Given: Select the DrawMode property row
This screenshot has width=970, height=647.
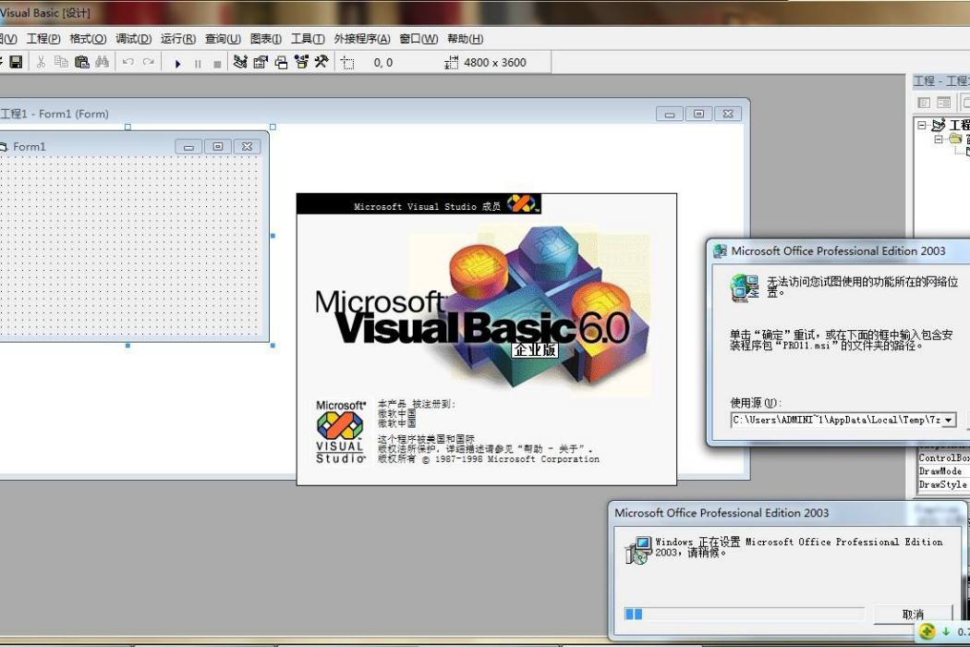Looking at the screenshot, I should tap(943, 471).
